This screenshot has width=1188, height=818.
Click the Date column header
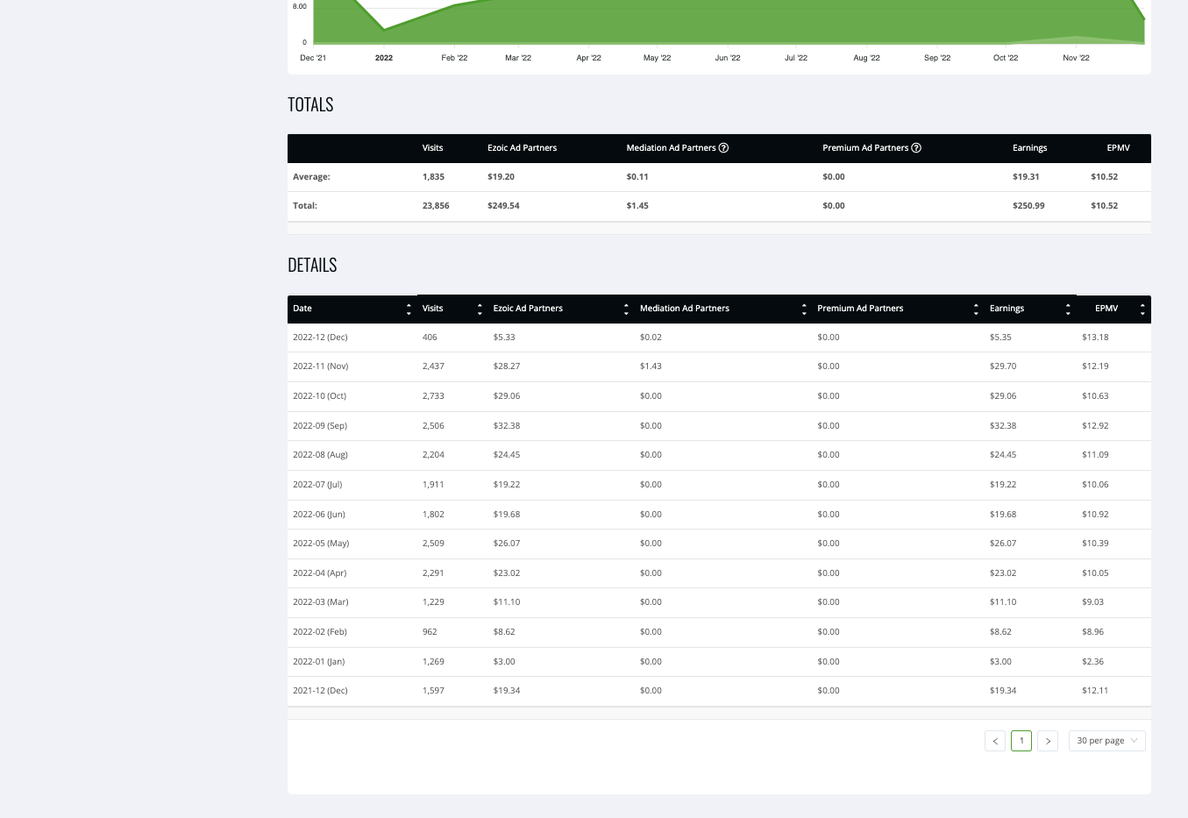302,309
